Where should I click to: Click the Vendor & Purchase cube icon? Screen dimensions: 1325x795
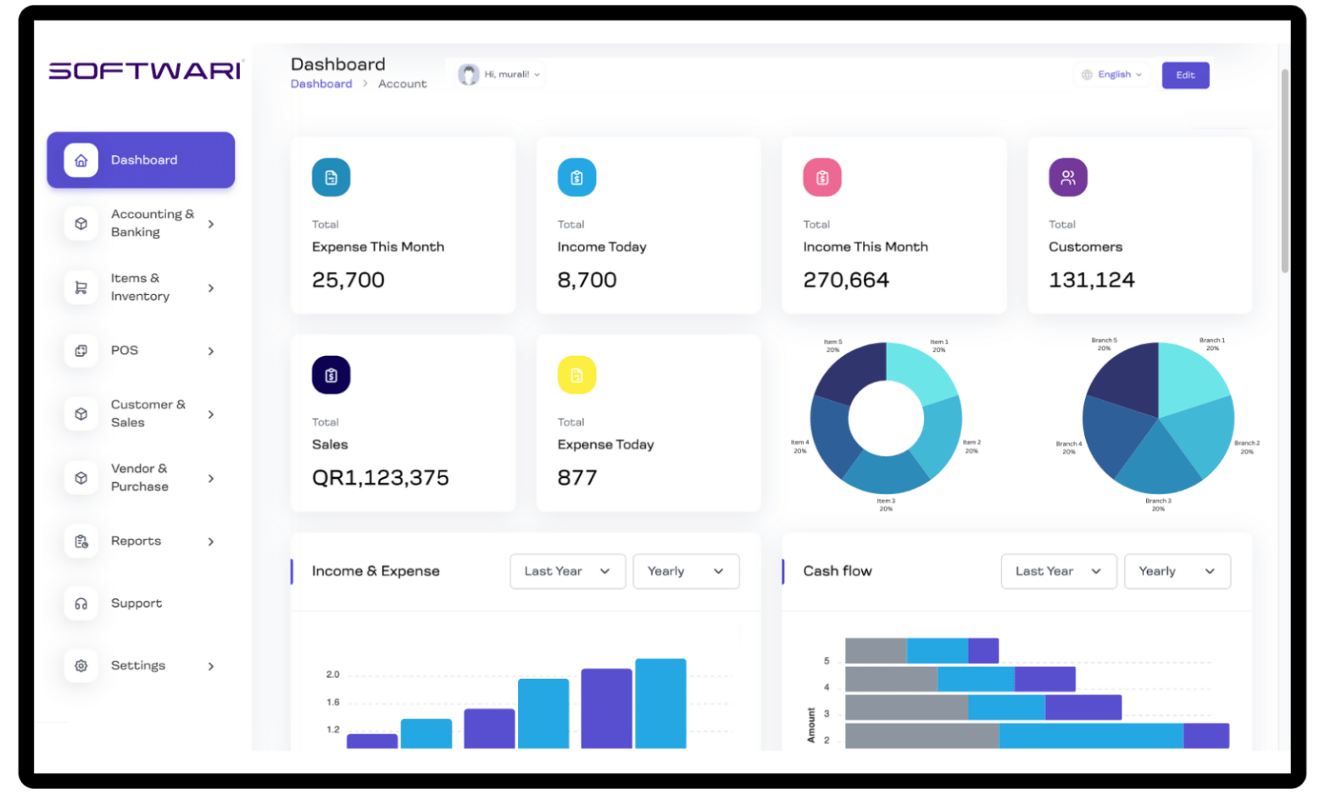coord(81,478)
